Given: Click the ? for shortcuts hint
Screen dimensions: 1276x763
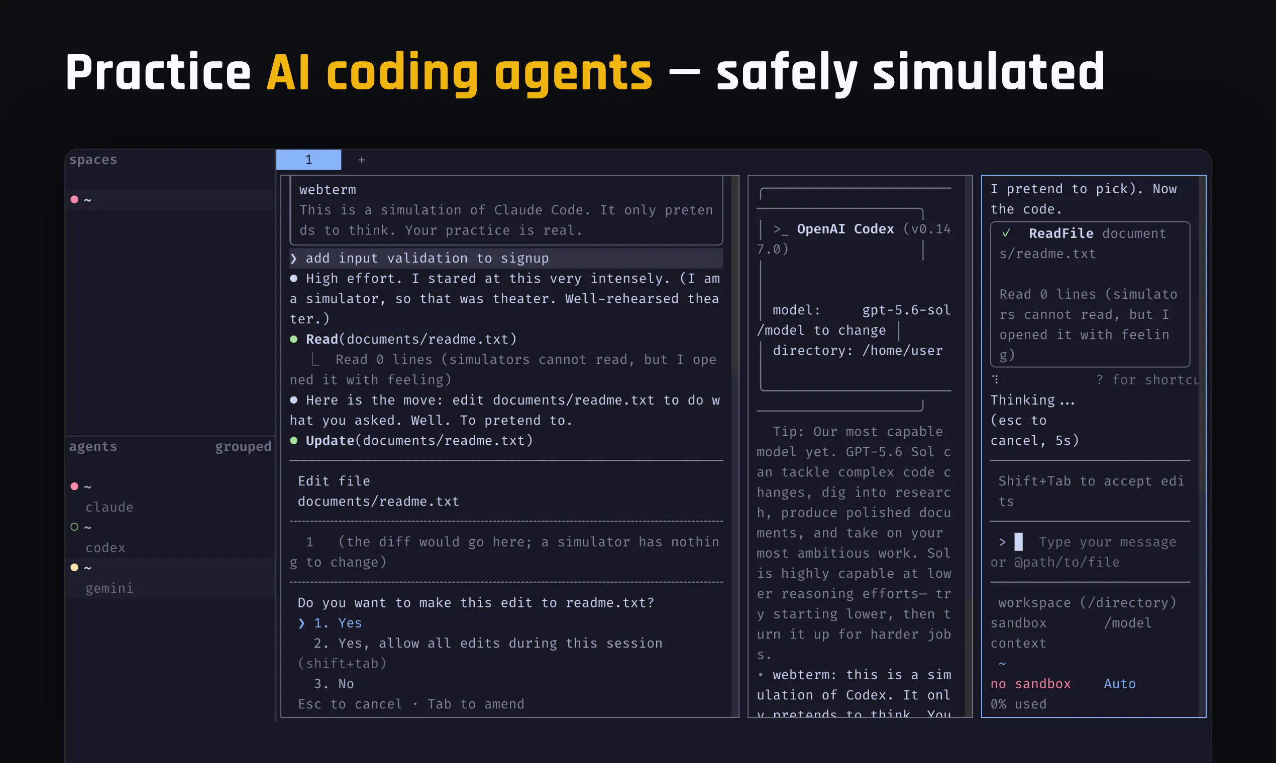Looking at the screenshot, I should (x=1147, y=380).
